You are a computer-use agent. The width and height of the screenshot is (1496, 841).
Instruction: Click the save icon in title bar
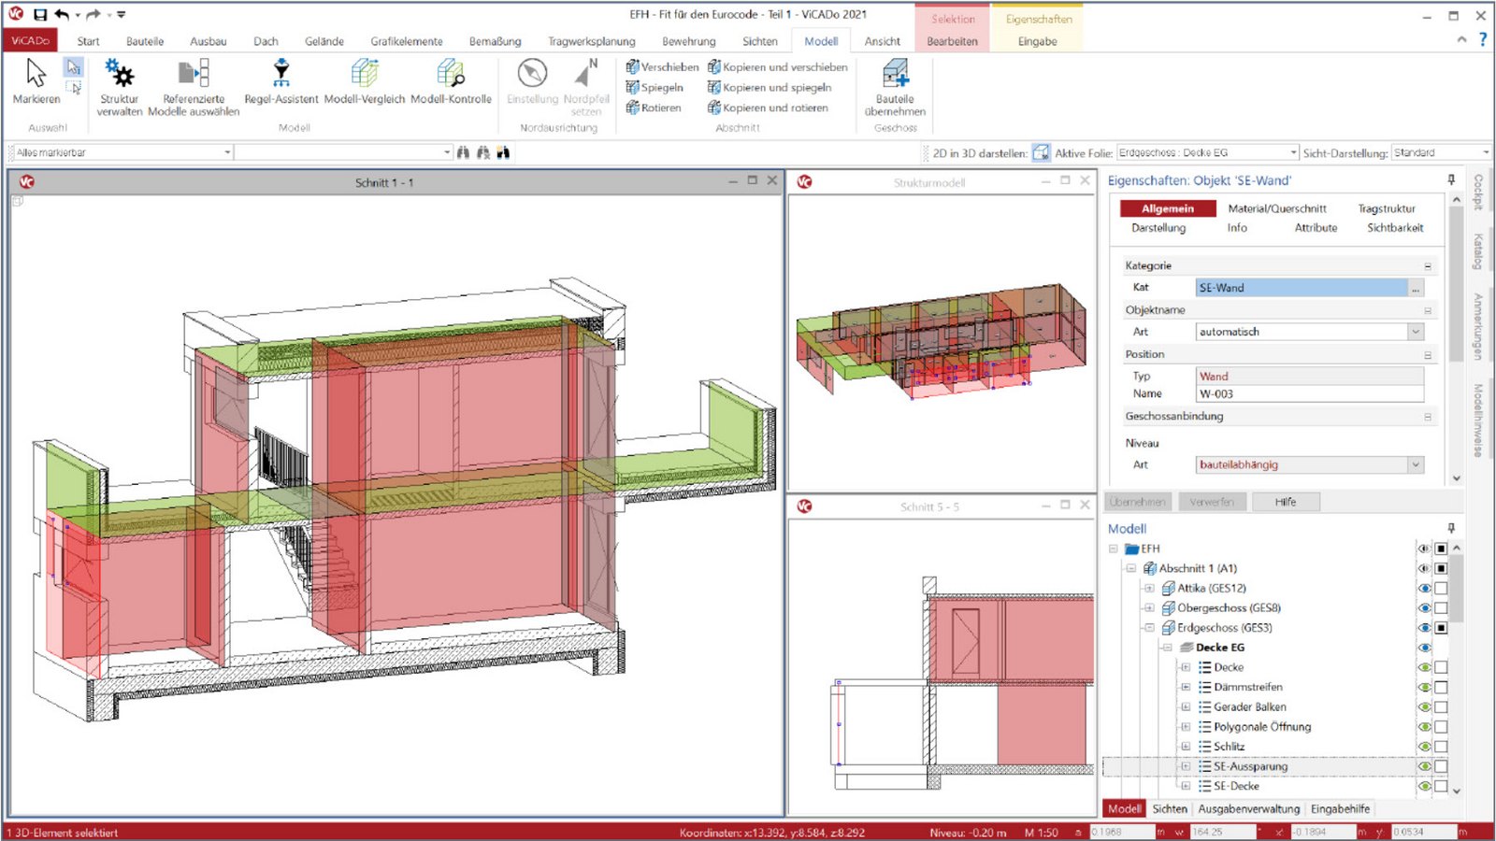pyautogui.click(x=39, y=15)
